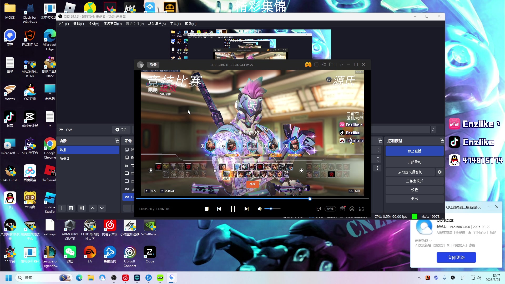
Task: Add a new source with the plus button
Action: [x=127, y=208]
